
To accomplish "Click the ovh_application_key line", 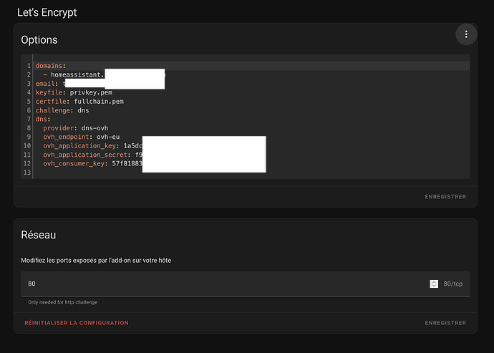I will (86, 146).
